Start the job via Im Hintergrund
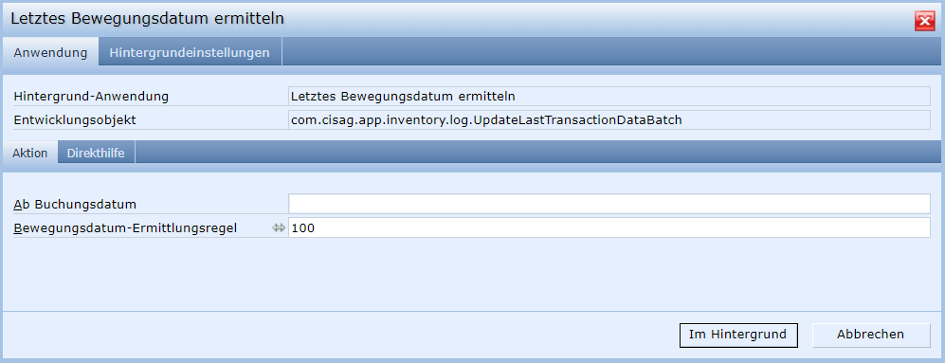 pos(738,335)
